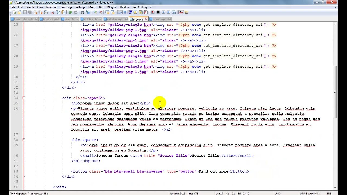
Task: Start macro recording with red dot
Action: [x=153, y=12]
